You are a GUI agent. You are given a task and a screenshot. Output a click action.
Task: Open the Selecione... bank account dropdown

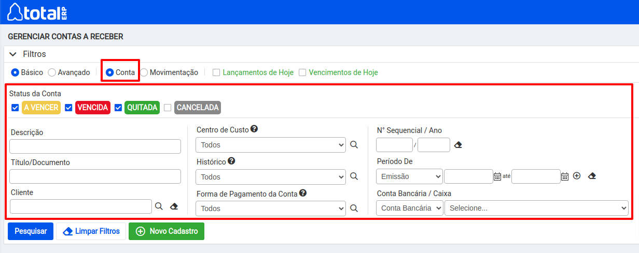pos(536,208)
